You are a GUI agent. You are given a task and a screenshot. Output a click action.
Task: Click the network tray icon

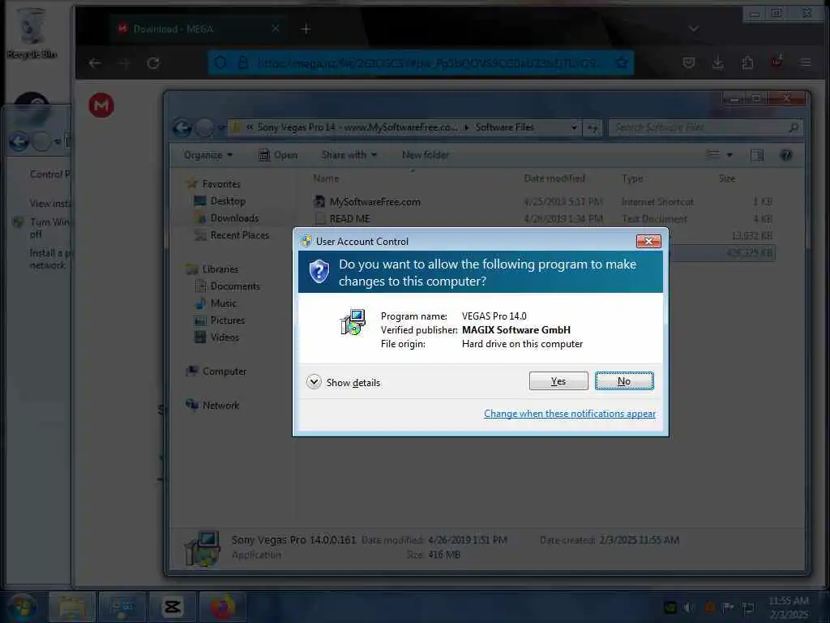pos(748,608)
